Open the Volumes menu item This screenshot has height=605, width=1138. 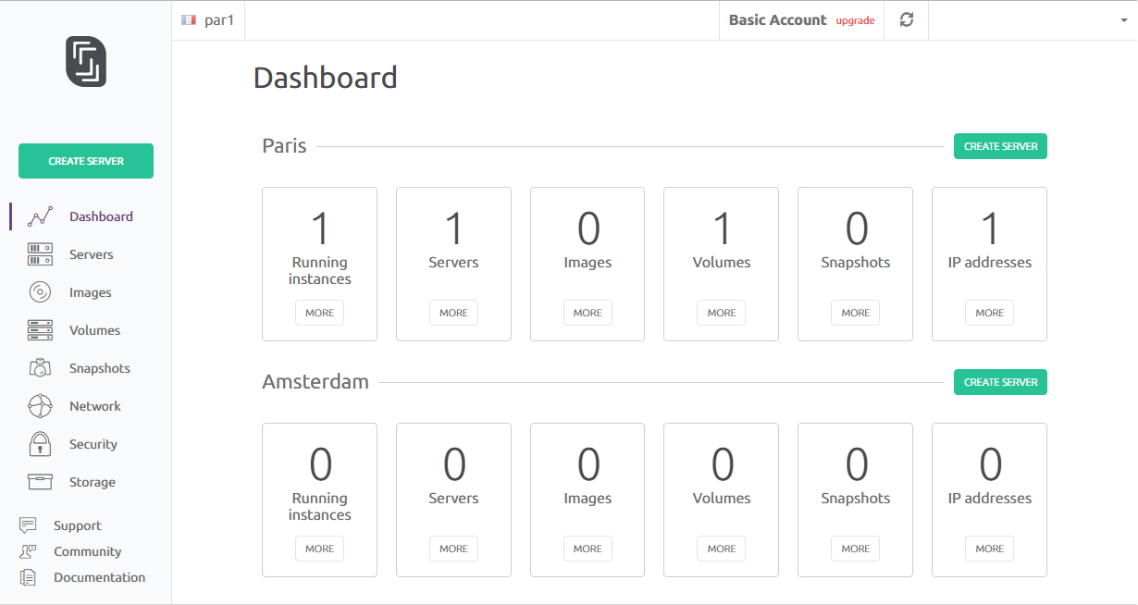(x=95, y=330)
